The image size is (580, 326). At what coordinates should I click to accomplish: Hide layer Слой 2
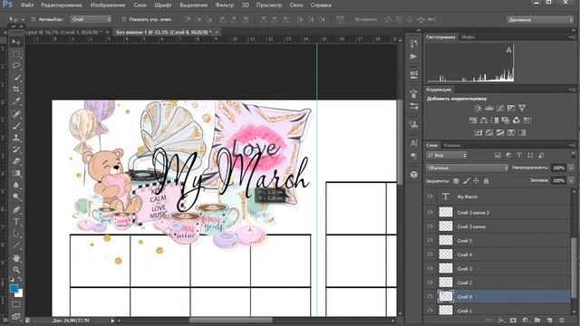(x=430, y=283)
